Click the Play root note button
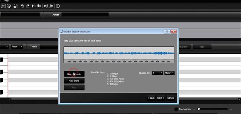 click(x=74, y=74)
